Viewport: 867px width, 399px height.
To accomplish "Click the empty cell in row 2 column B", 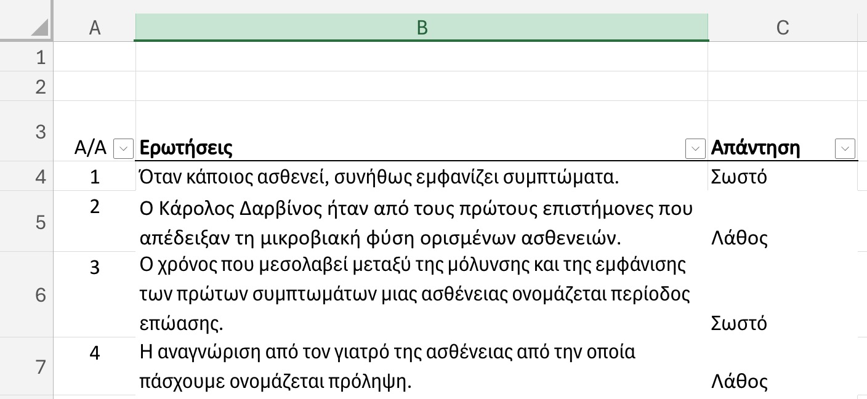I will click(x=421, y=86).
